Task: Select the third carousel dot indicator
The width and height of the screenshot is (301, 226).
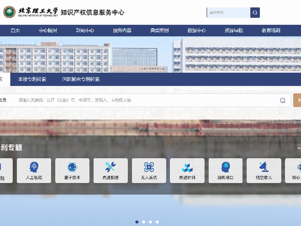Action: [150, 222]
